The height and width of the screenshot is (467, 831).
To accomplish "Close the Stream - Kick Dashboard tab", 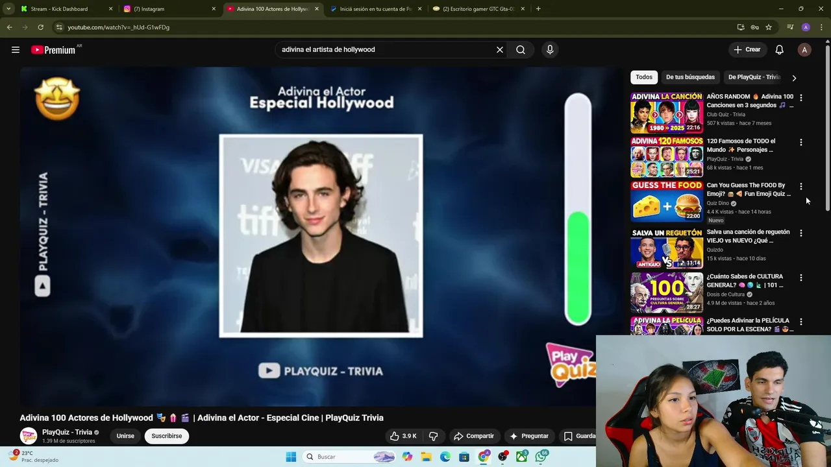I will point(110,9).
